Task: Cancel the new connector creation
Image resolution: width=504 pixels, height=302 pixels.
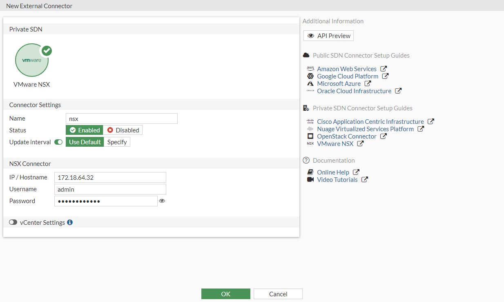Action: click(278, 293)
